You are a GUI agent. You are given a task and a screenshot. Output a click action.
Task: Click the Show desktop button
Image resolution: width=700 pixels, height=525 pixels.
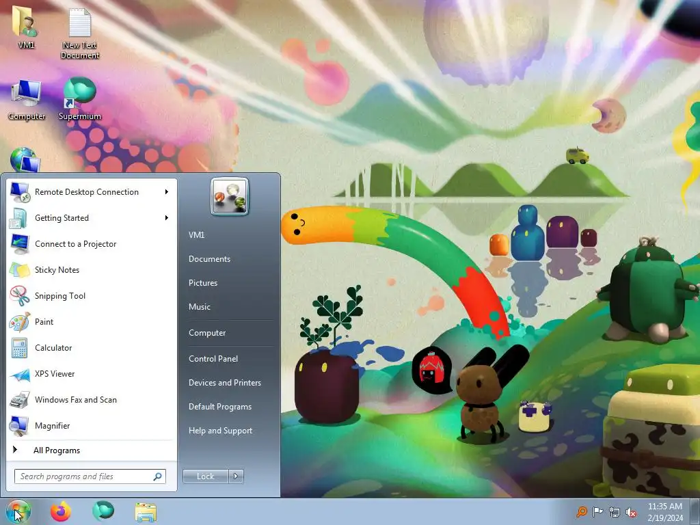[695, 511]
